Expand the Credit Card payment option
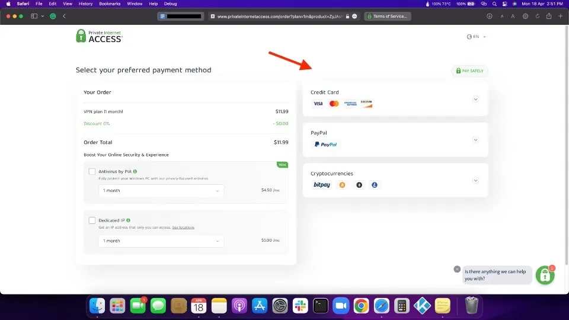This screenshot has width=569, height=320. [475, 99]
